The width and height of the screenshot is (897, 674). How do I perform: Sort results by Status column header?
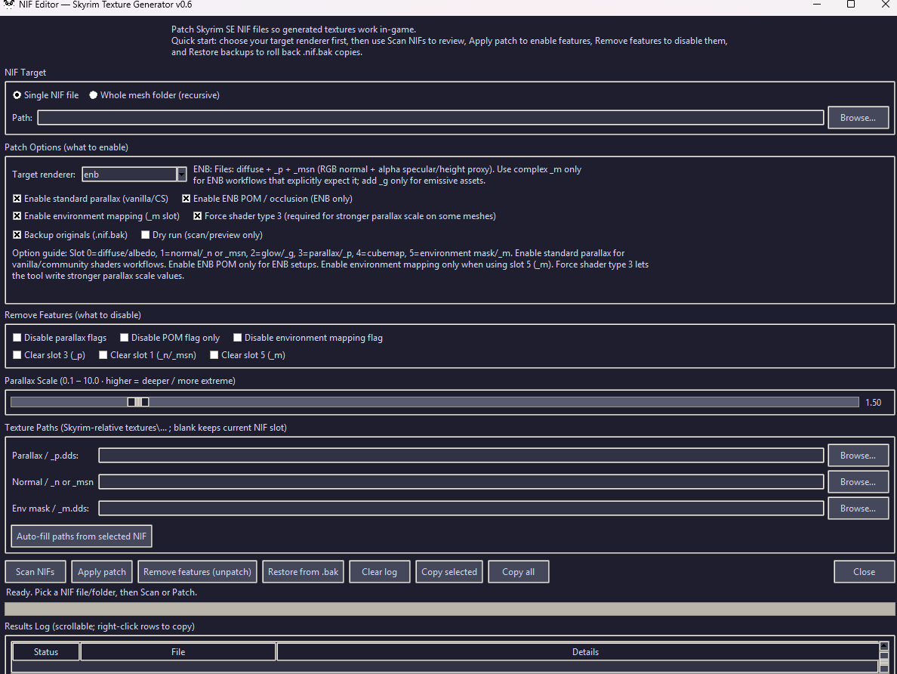pos(46,652)
